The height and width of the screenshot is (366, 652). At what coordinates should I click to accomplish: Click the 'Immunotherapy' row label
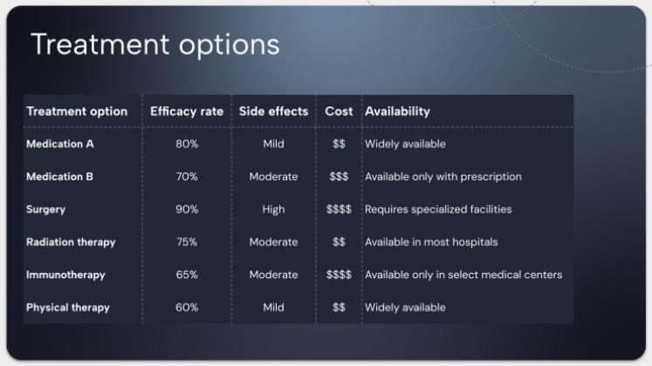[65, 274]
